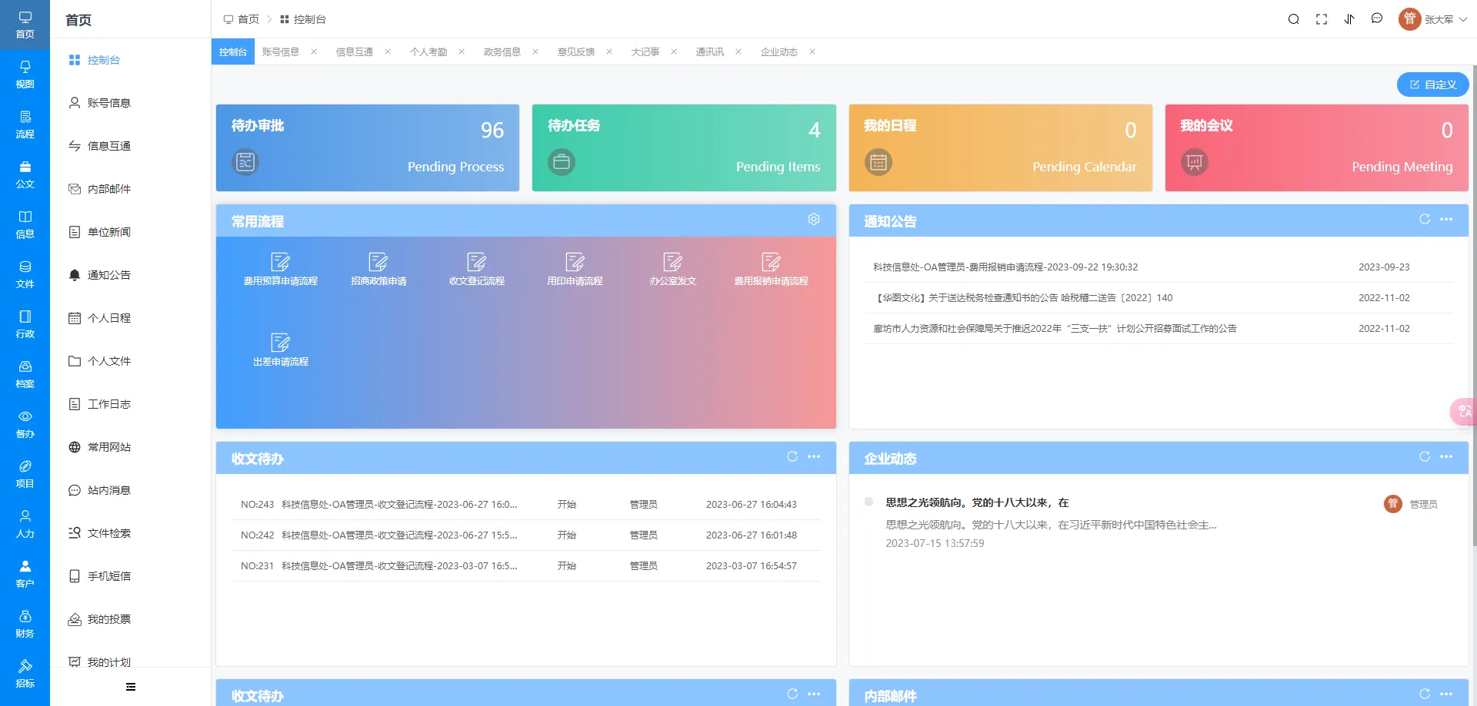1477x706 pixels.
Task: Open the 信息 module in left rail
Action: click(x=25, y=224)
